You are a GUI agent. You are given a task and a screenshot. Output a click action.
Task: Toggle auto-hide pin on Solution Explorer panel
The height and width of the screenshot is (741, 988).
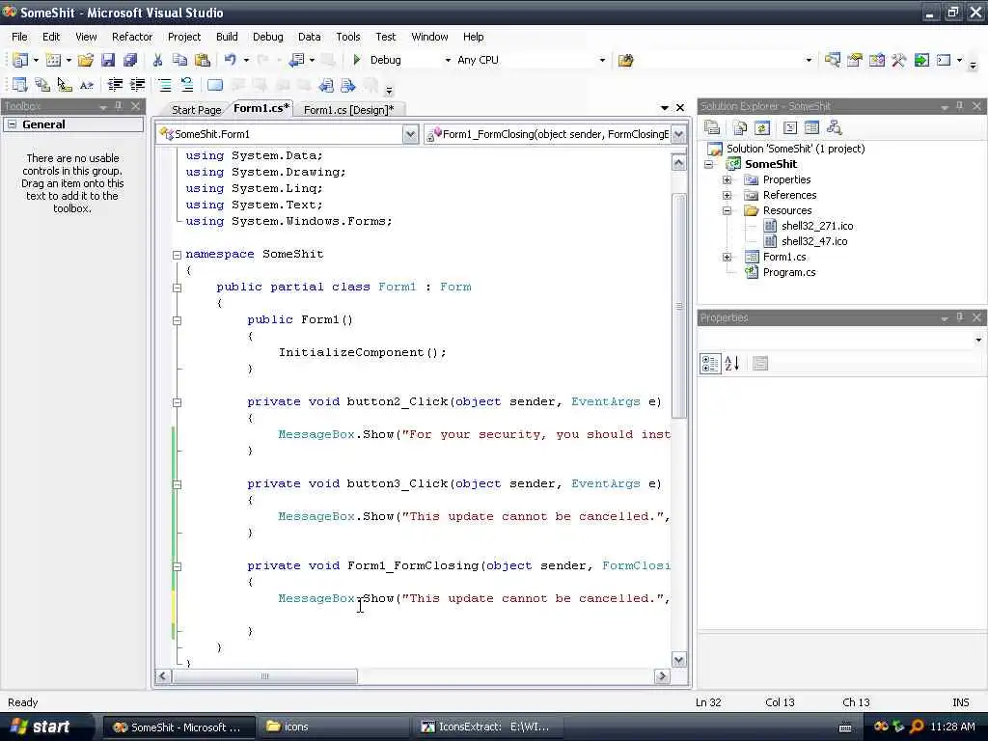coord(960,106)
